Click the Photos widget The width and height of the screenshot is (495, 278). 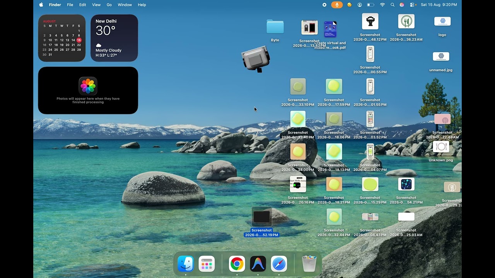tap(88, 90)
